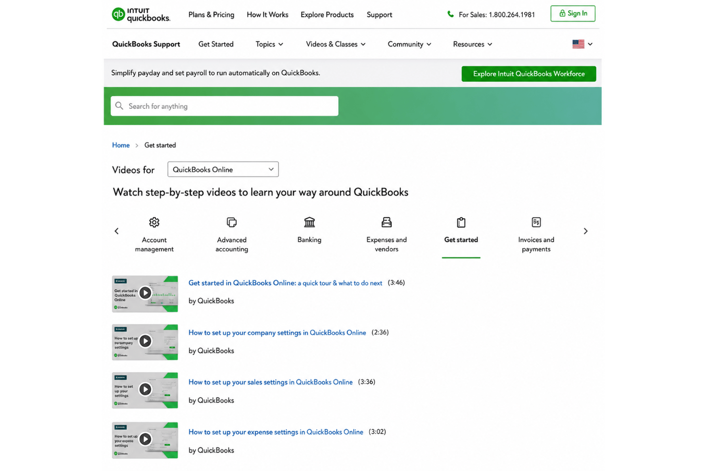Select the Banking building icon
This screenshot has height=471, width=706.
309,222
